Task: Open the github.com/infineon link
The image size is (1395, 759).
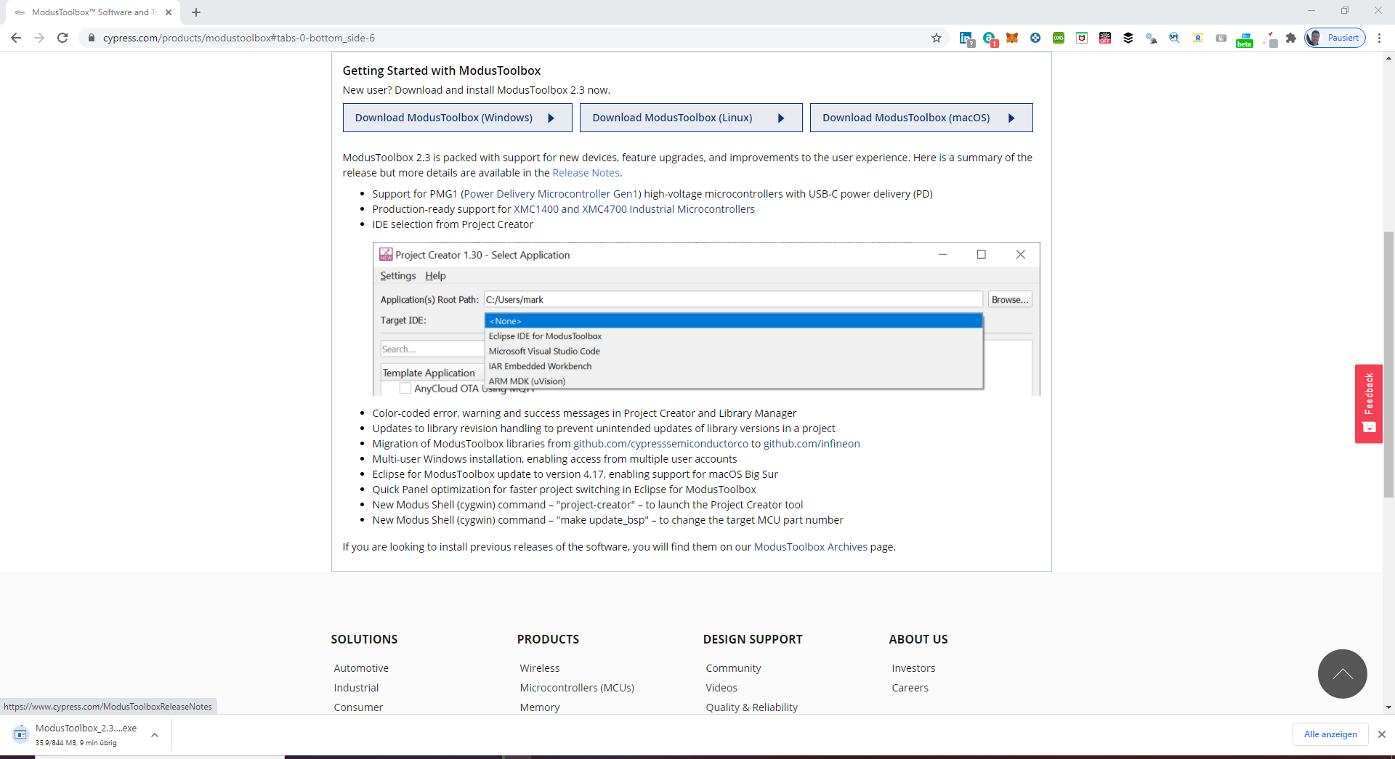Action: 812,444
